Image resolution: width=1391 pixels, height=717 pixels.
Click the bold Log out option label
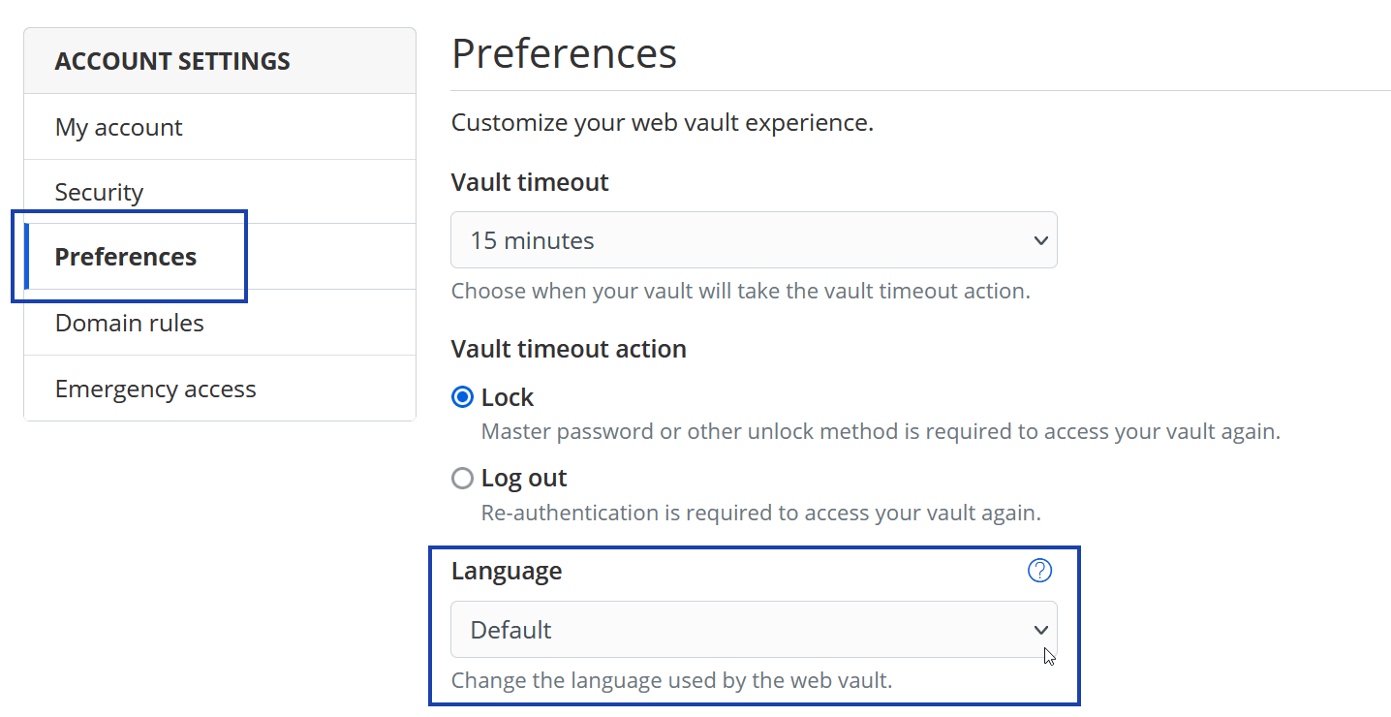(524, 478)
